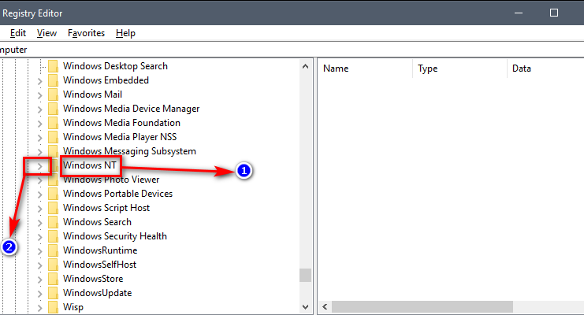Select the Windows Desktop Search label
Image resolution: width=584 pixels, height=315 pixels.
click(115, 66)
